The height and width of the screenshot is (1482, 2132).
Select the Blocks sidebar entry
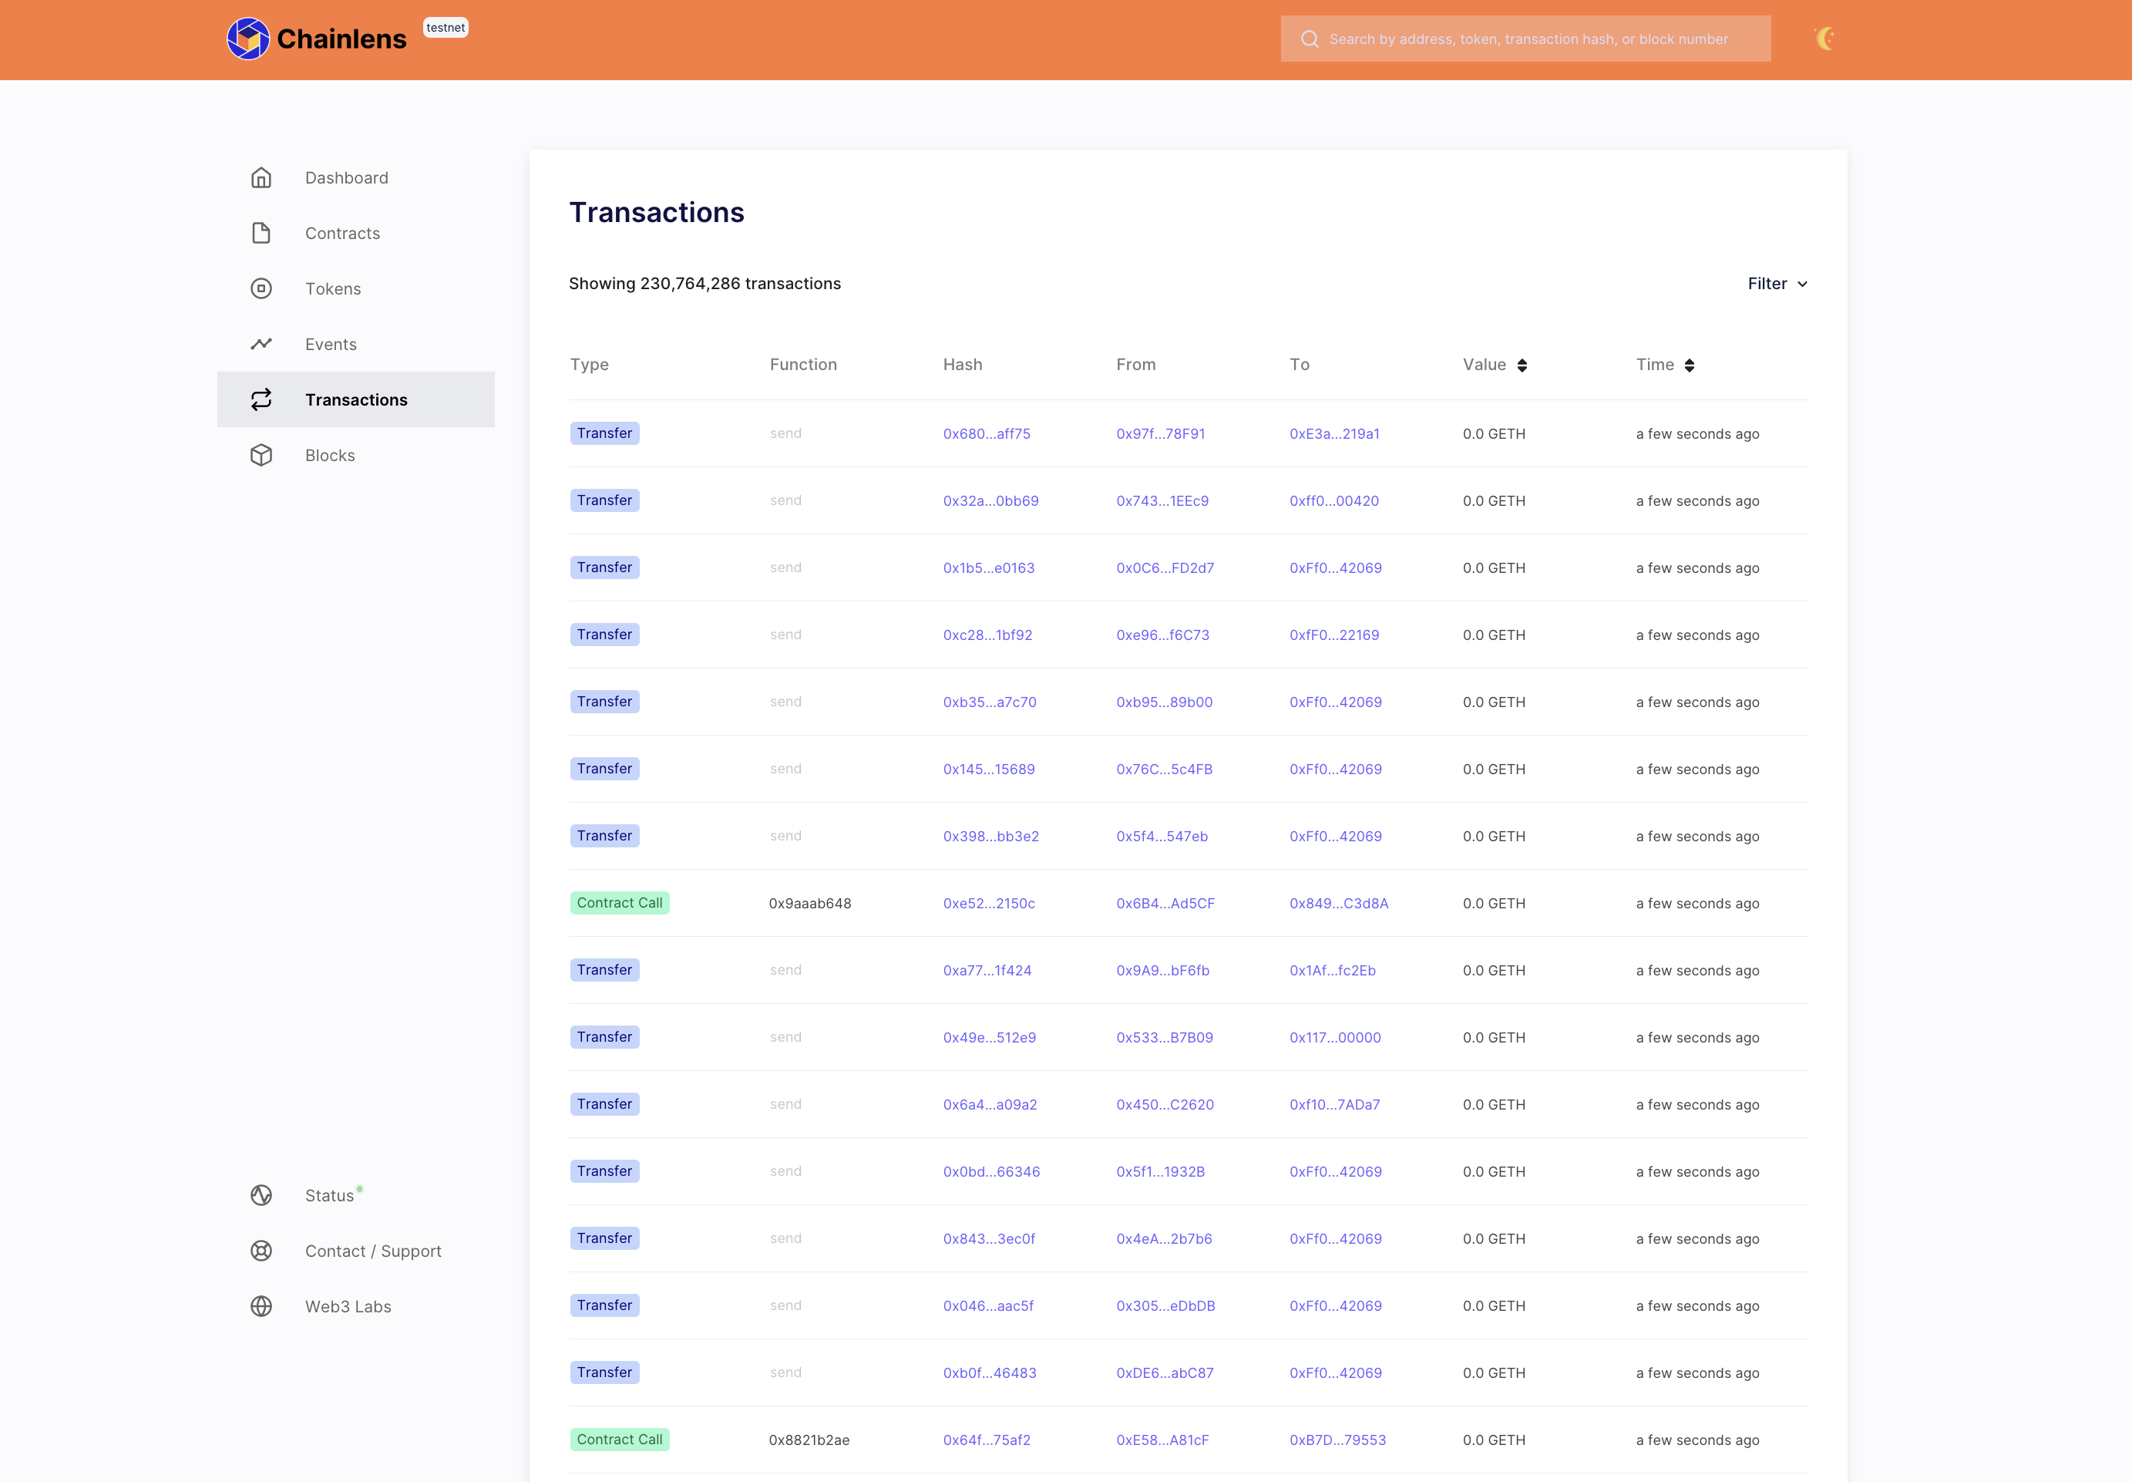(329, 455)
